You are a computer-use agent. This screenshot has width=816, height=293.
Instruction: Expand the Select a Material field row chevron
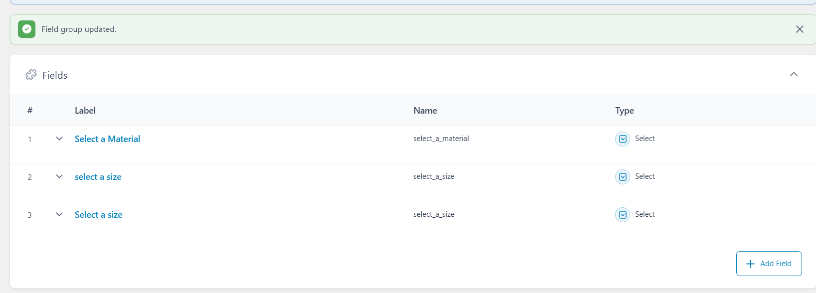(x=59, y=139)
